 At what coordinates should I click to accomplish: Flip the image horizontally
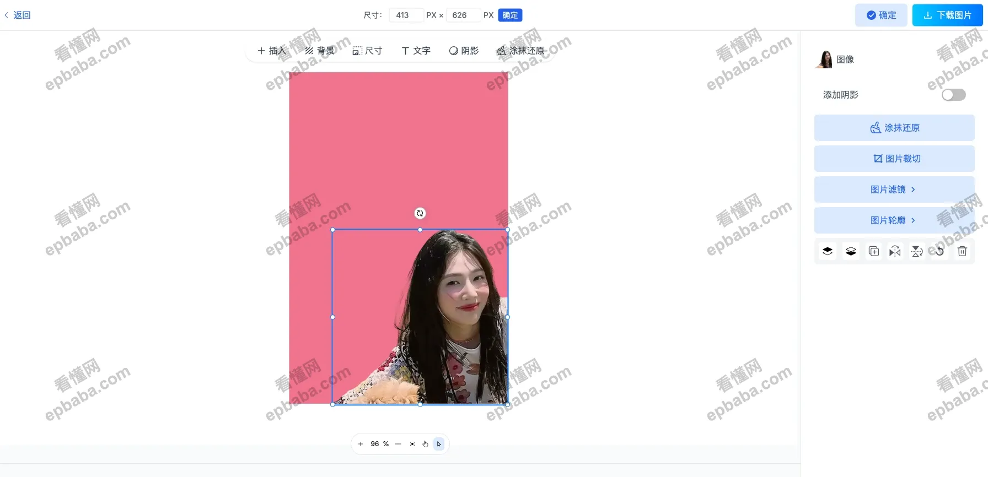(x=895, y=251)
